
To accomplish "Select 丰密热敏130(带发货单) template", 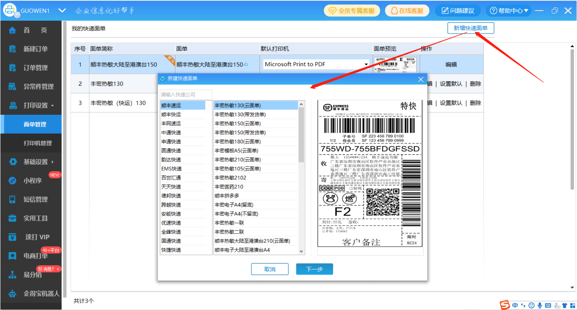I will pos(256,114).
